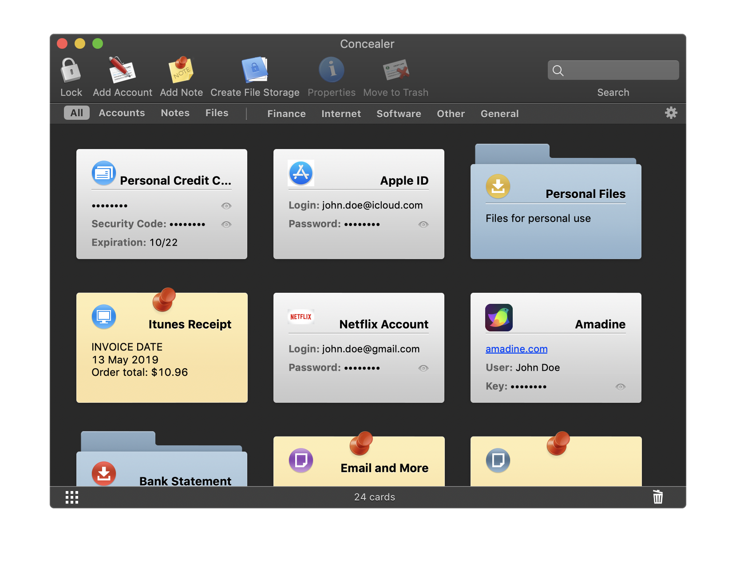Click the Amadine card title
Image resolution: width=736 pixels, height=574 pixels.
pyautogui.click(x=600, y=324)
